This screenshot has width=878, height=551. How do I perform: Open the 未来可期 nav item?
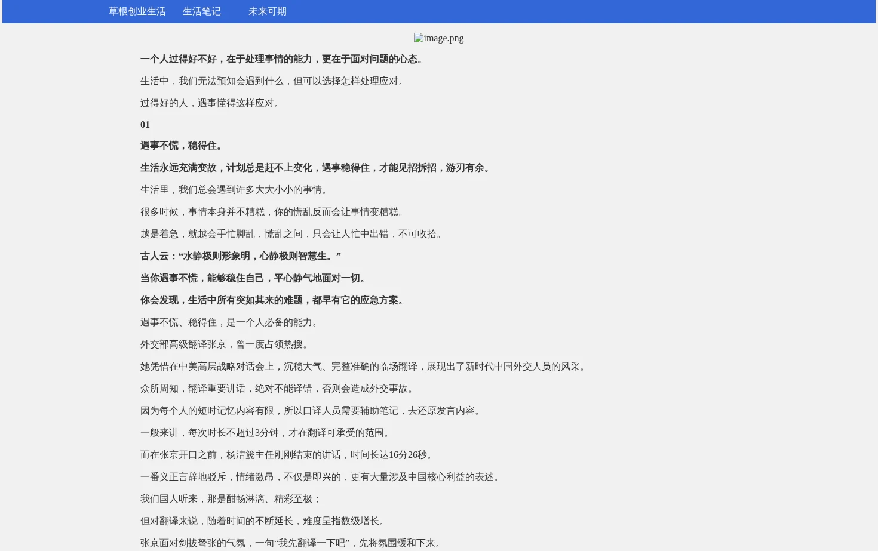tap(267, 11)
